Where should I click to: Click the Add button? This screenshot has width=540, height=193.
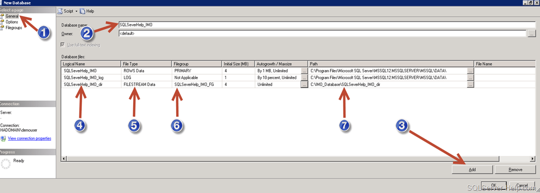(x=472, y=169)
